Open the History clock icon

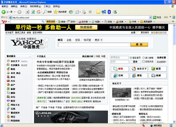(x=71, y=12)
